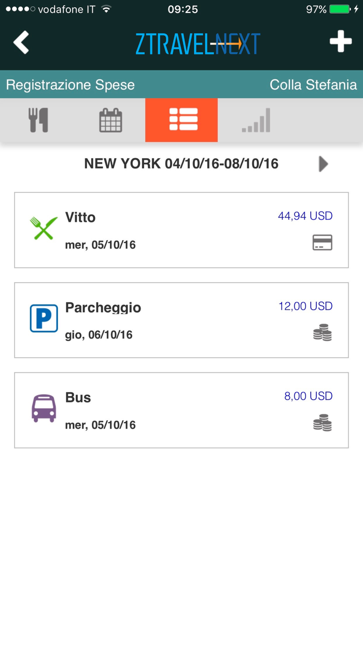Open the calendar view icon
The height and width of the screenshot is (645, 363).
pyautogui.click(x=110, y=120)
